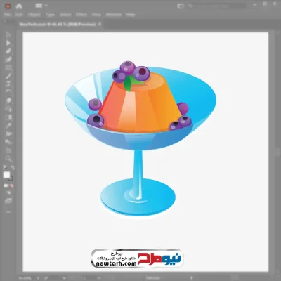Set the None color mode button
Screen dimensions: 281x281
pos(12,185)
